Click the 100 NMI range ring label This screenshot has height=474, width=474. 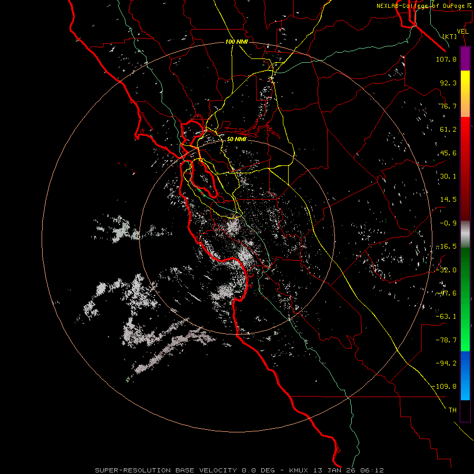click(x=236, y=42)
